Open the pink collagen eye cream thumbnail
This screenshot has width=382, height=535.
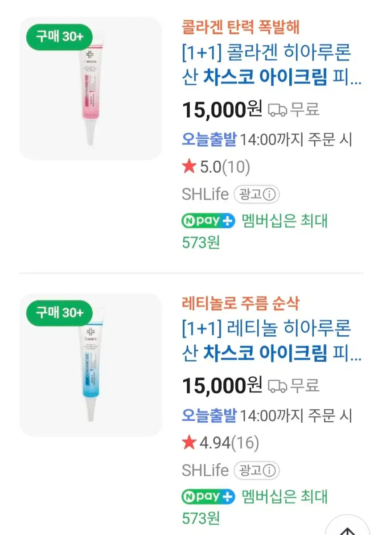(x=91, y=89)
